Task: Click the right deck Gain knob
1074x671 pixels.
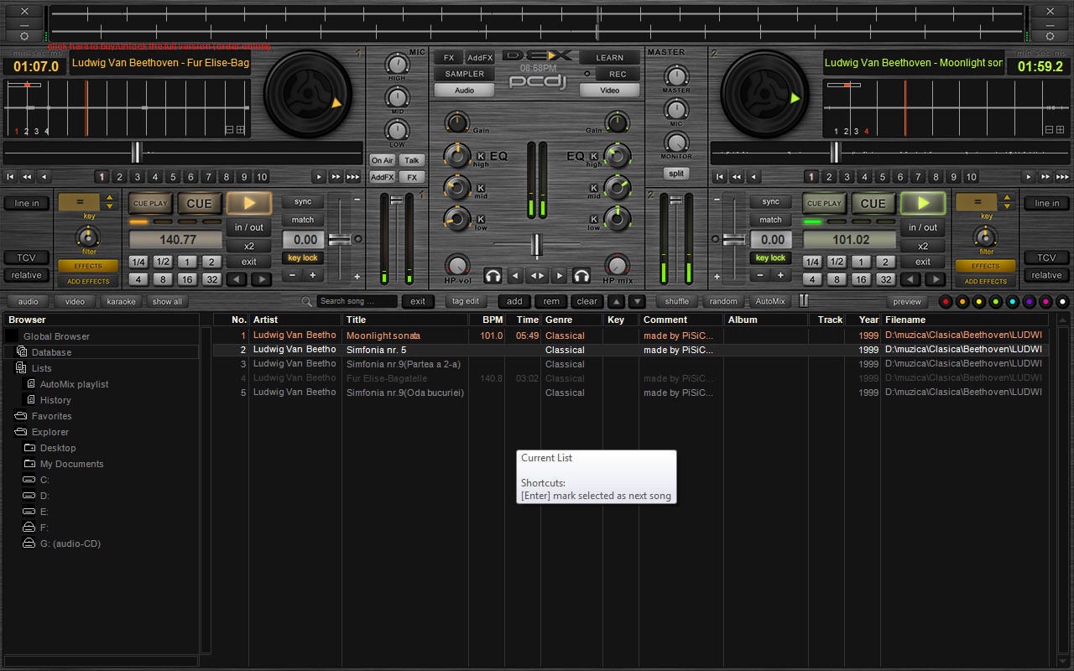Action: pyautogui.click(x=617, y=122)
